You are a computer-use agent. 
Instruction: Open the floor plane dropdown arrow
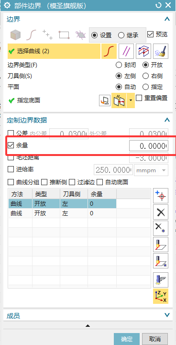[x=131, y=100]
